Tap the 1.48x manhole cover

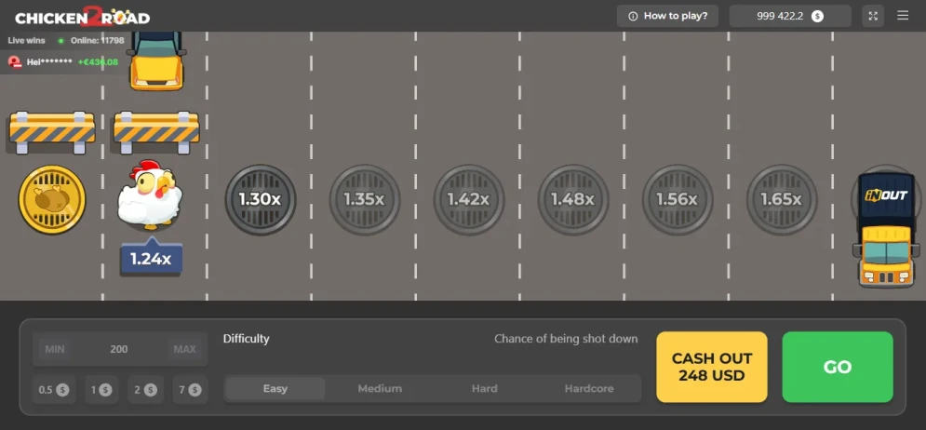coord(573,199)
